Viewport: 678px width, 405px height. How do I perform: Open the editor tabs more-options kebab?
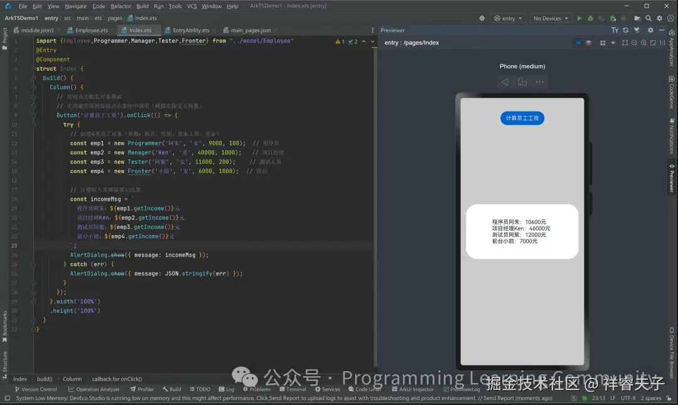(372, 30)
